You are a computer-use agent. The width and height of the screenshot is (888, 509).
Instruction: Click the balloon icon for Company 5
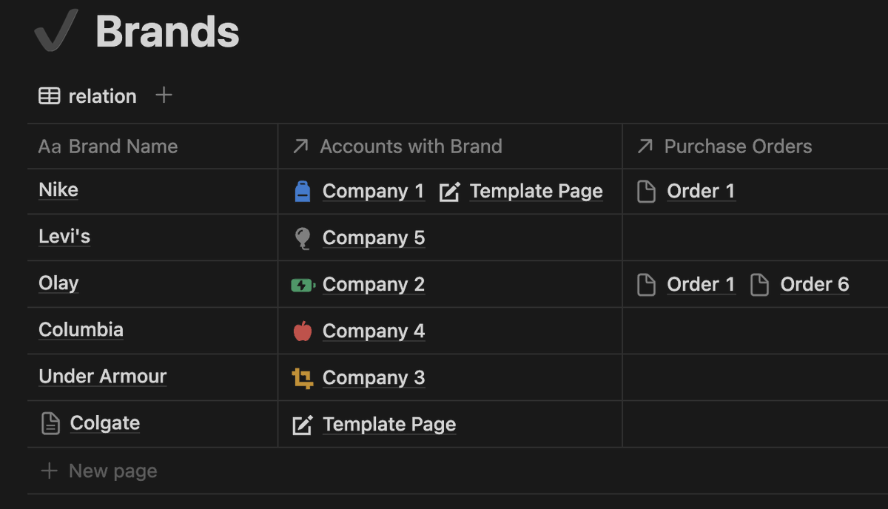point(303,238)
